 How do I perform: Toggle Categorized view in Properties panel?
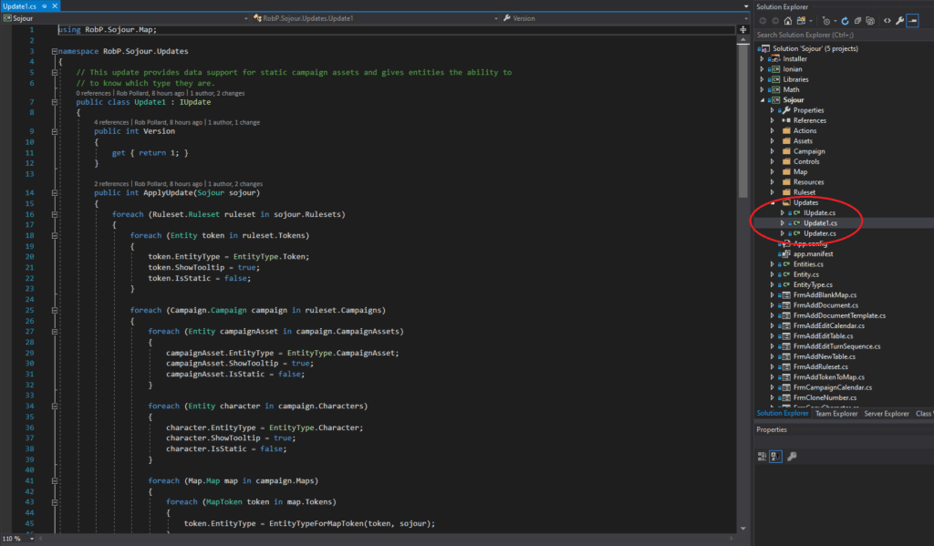(763, 457)
